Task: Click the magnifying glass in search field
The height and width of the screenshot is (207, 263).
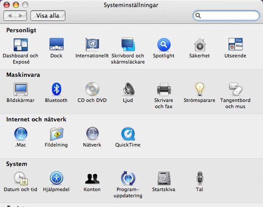Action: point(198,15)
